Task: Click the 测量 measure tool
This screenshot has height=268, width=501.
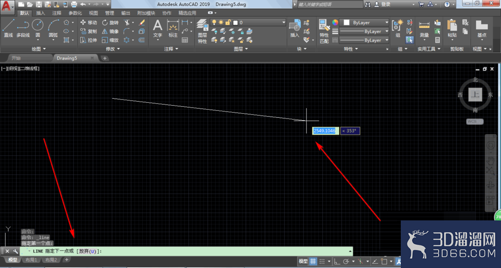Action: (x=424, y=29)
